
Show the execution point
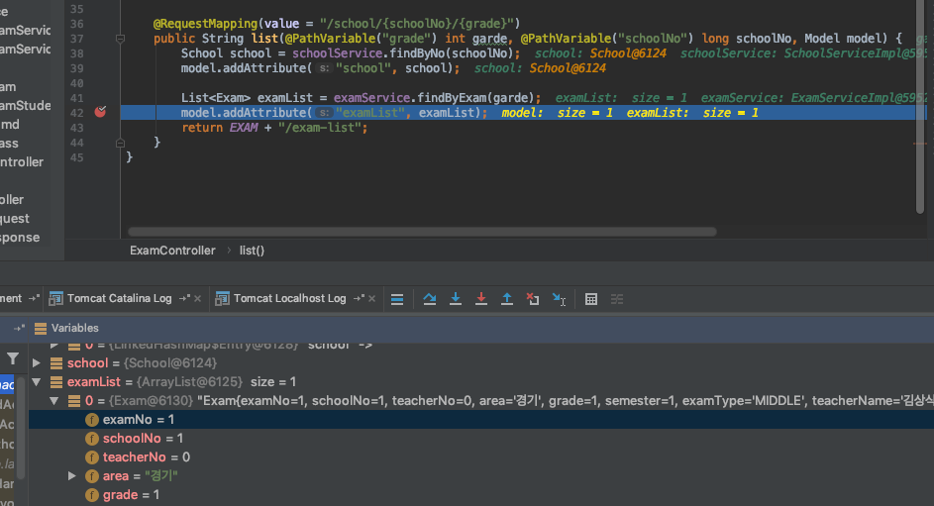(x=397, y=299)
